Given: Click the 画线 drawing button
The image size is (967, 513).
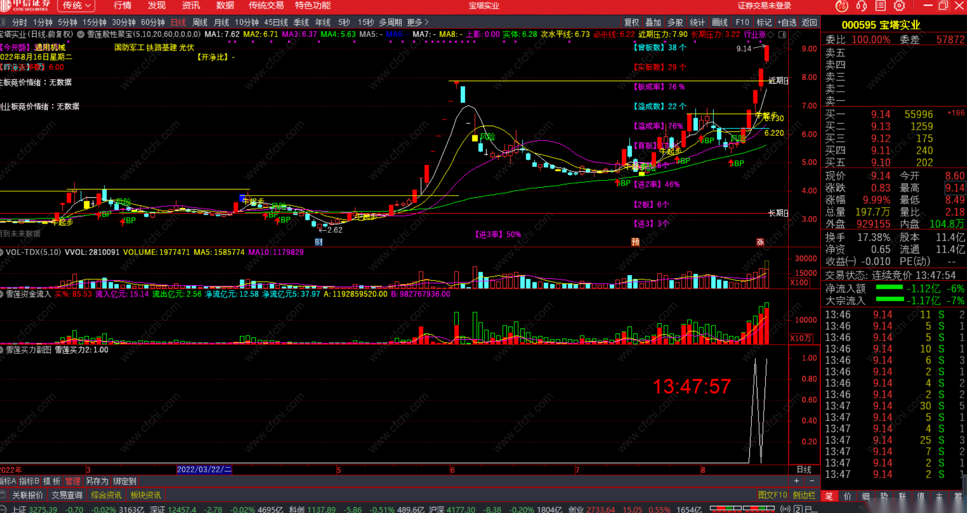Looking at the screenshot, I should pyautogui.click(x=719, y=22).
